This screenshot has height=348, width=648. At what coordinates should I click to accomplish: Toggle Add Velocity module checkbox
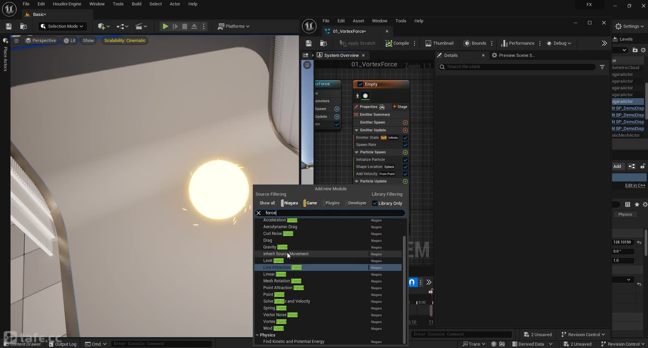pyautogui.click(x=405, y=174)
